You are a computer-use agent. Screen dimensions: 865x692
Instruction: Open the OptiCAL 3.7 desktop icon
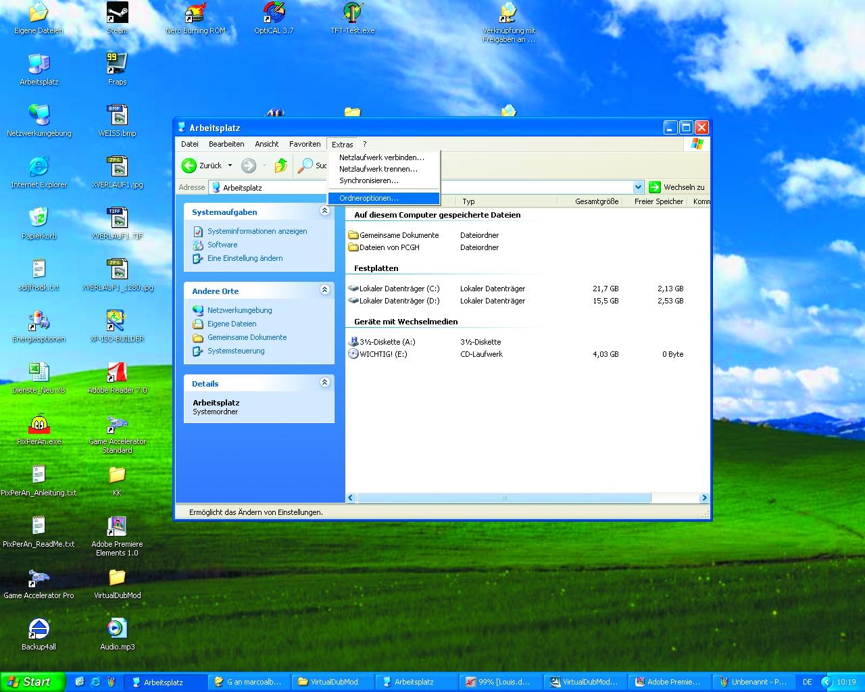pos(274,18)
